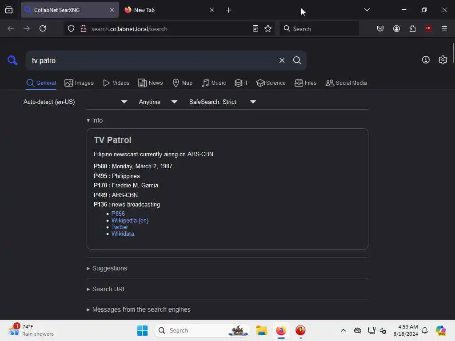Click the Firefox back arrow
This screenshot has height=341, width=455.
[11, 28]
